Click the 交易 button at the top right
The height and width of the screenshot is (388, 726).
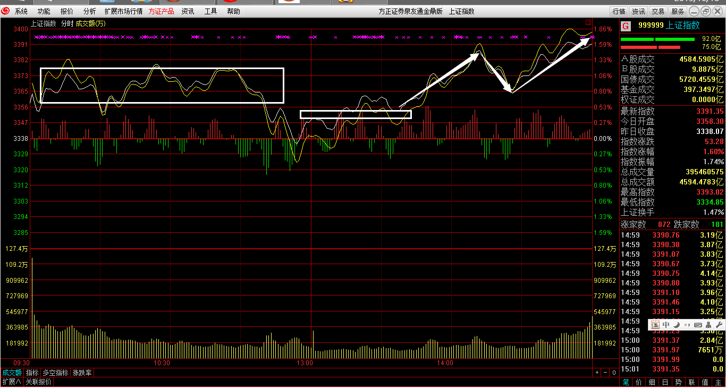click(x=658, y=11)
